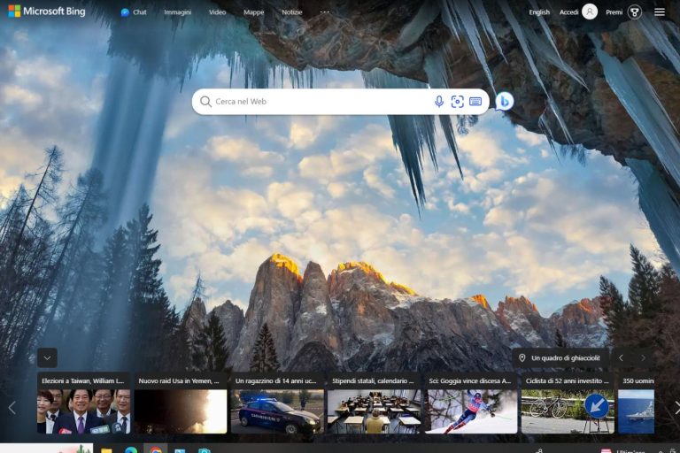
Task: Open visual search camera icon
Action: [457, 102]
